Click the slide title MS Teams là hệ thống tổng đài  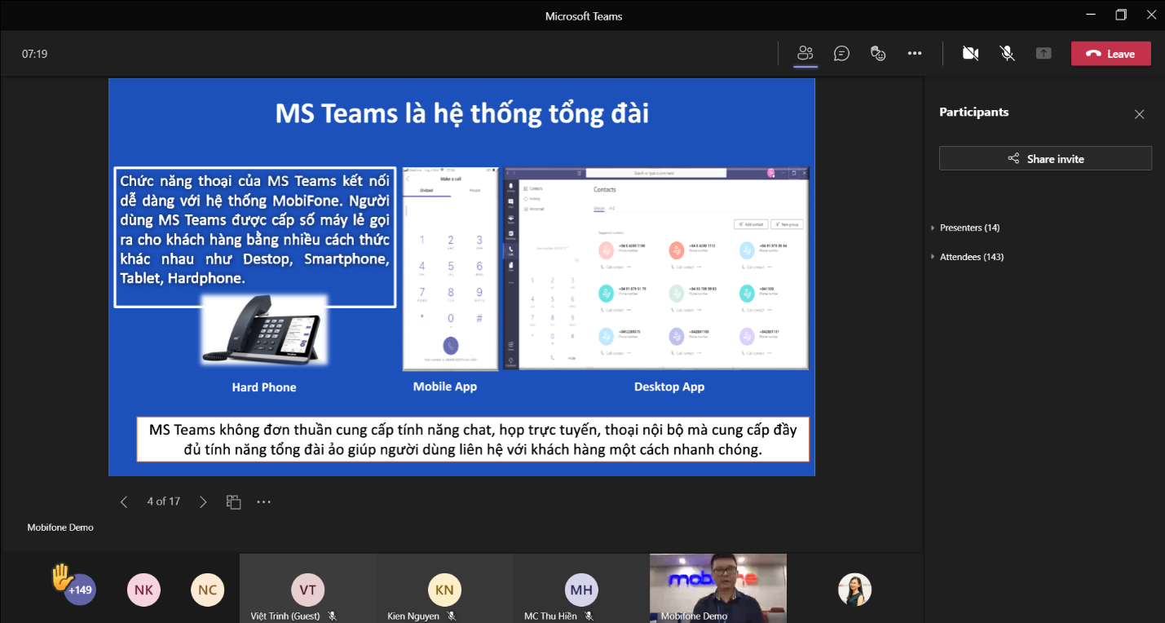pyautogui.click(x=462, y=113)
